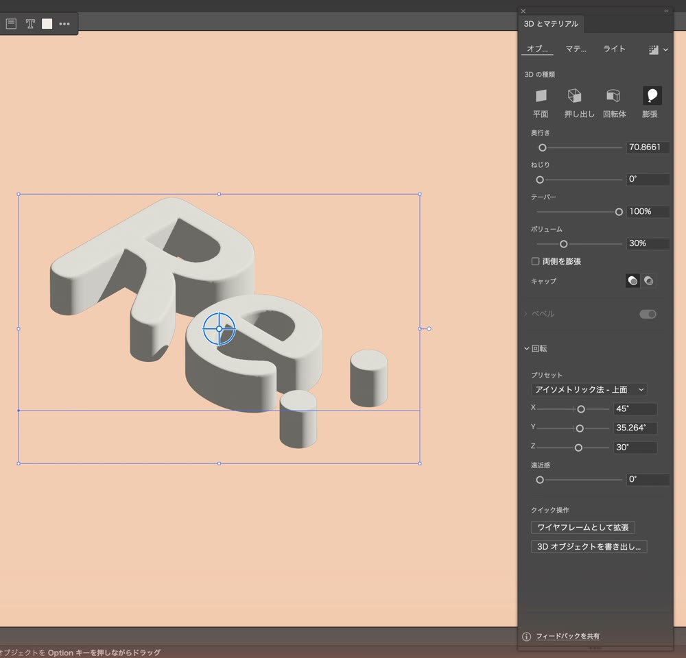Select the 回転体 (Revolve) 3D type icon
Viewport: 686px width, 658px height.
pyautogui.click(x=613, y=96)
